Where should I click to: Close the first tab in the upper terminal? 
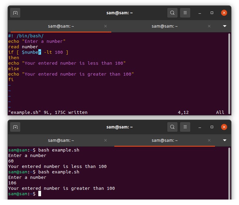[106, 26]
